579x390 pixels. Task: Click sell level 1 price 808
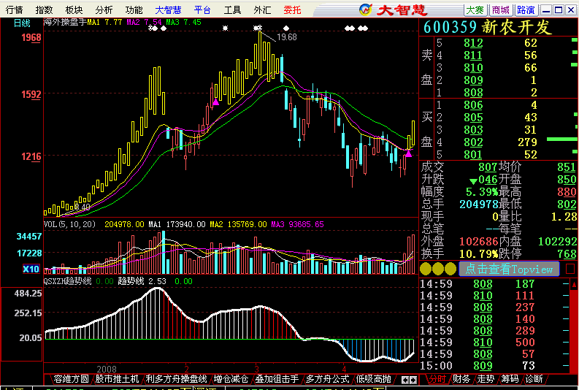pos(473,92)
